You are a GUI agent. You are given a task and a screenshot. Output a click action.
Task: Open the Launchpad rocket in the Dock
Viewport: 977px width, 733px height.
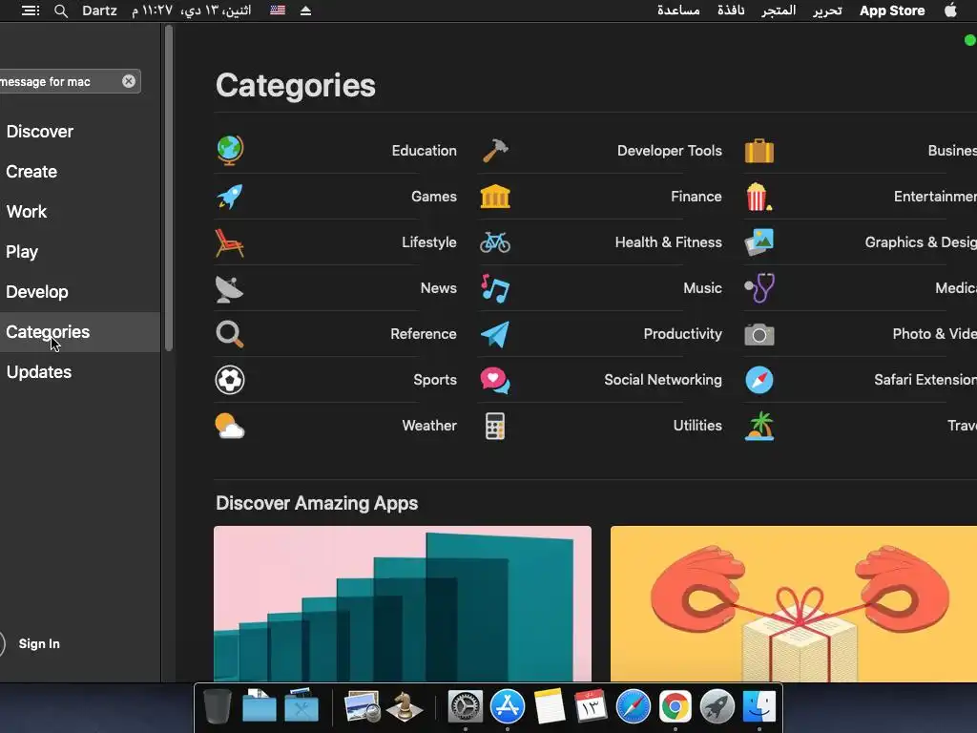[x=717, y=707]
